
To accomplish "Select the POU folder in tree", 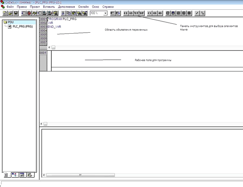I will tap(11, 22).
